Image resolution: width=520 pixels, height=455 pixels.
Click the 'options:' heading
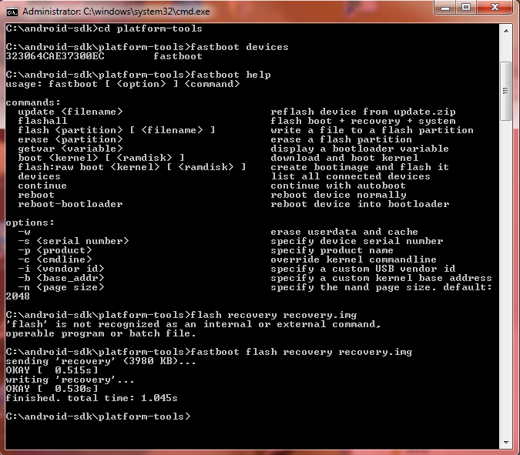pos(30,222)
